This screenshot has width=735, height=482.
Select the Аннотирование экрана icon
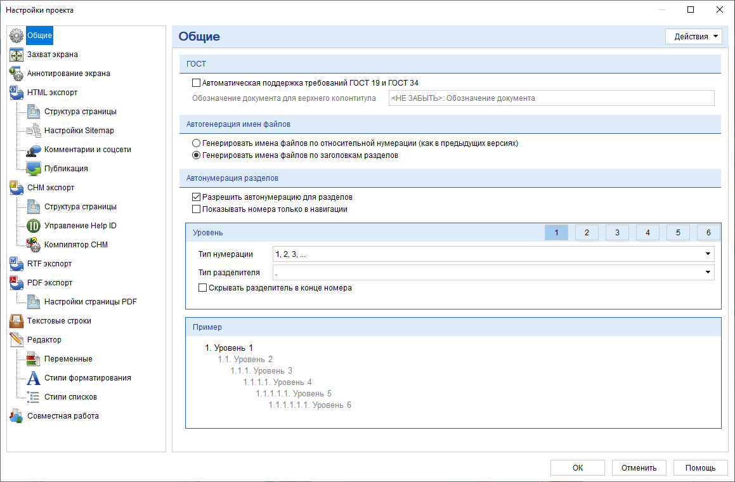(x=16, y=74)
